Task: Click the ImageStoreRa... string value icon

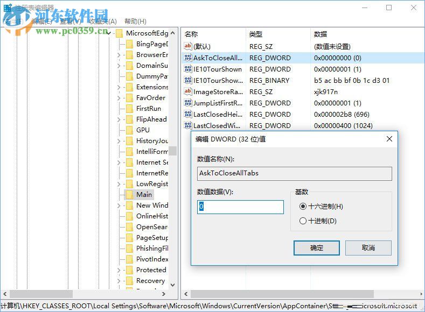Action: [188, 91]
